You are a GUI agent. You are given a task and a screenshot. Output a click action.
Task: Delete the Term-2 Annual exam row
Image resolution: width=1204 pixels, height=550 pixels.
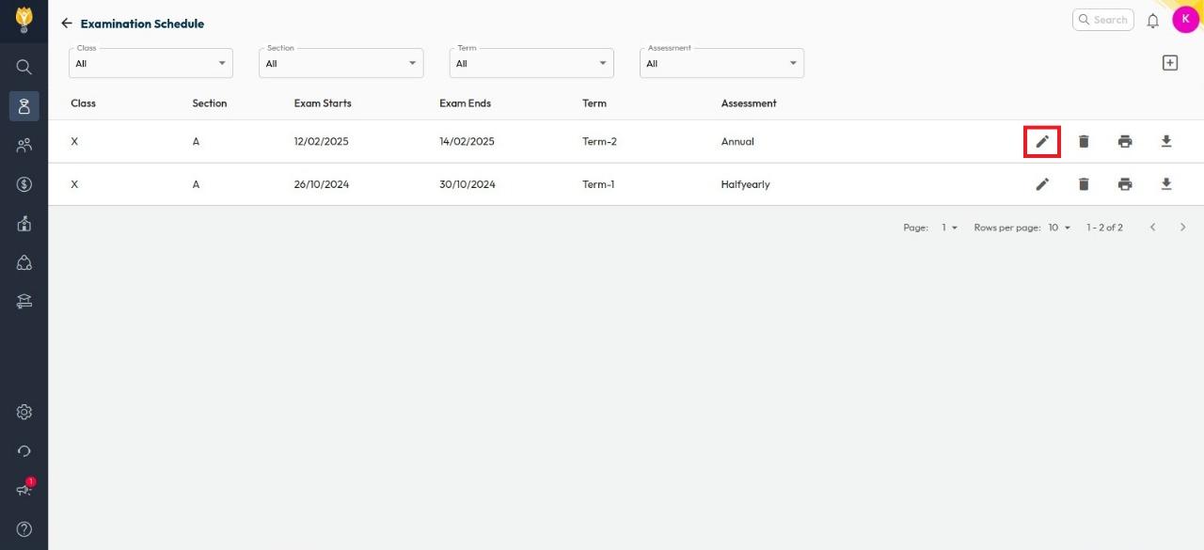(x=1084, y=142)
